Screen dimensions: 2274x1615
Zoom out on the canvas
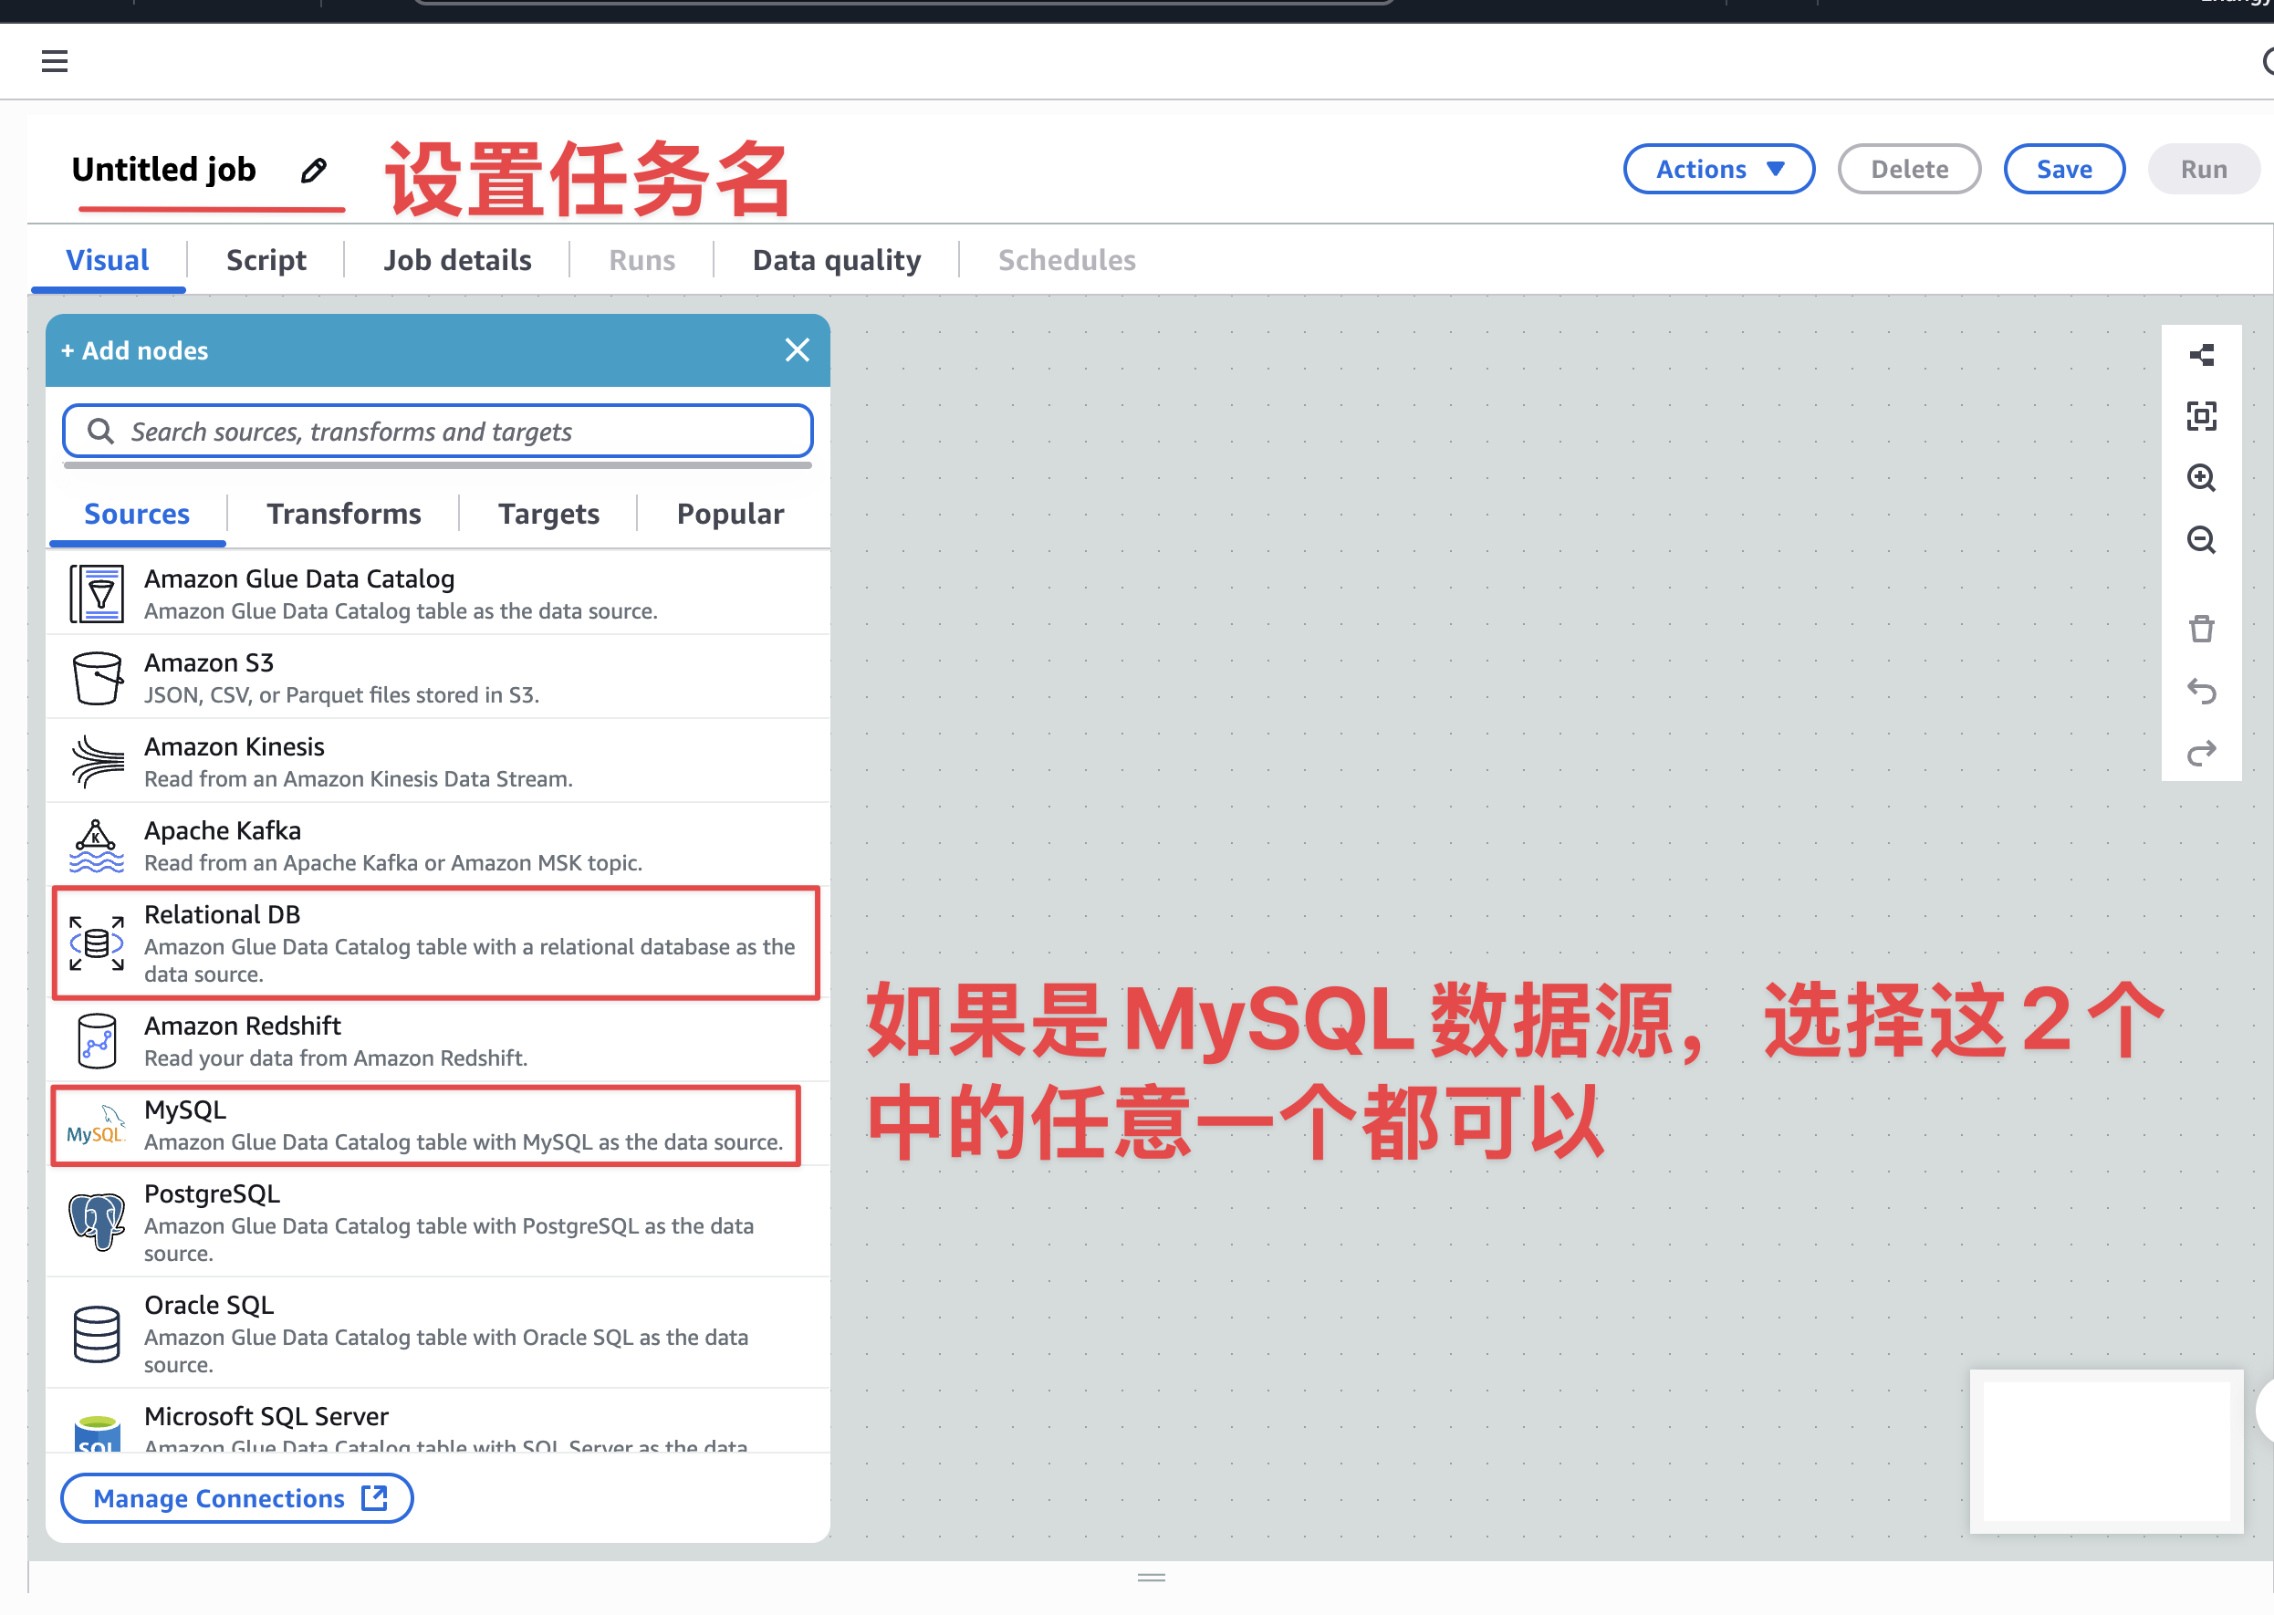2200,539
